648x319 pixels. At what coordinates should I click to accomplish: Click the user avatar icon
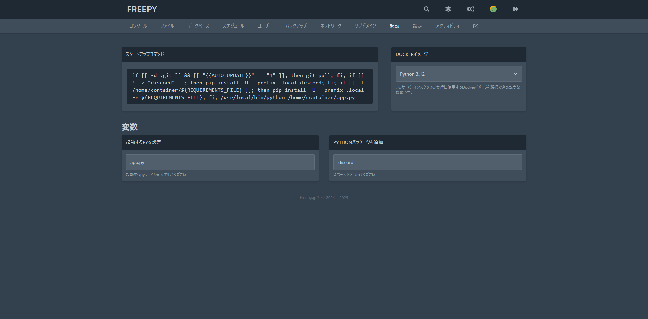pos(493,9)
